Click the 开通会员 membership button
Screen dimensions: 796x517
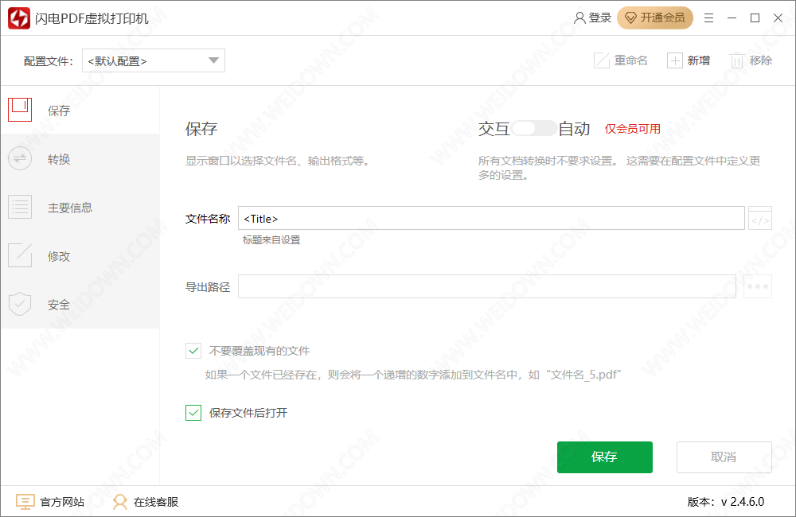(655, 17)
